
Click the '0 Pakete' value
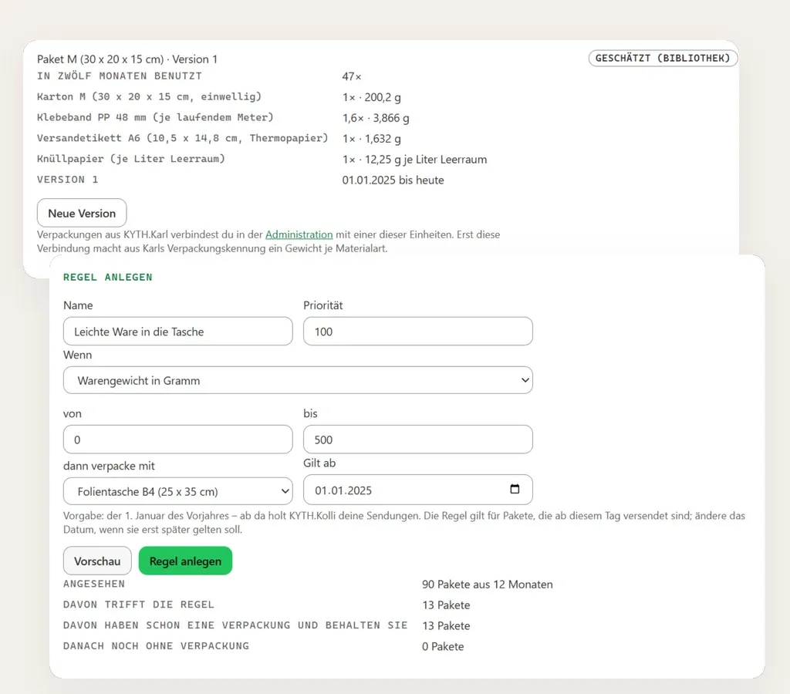pos(443,646)
